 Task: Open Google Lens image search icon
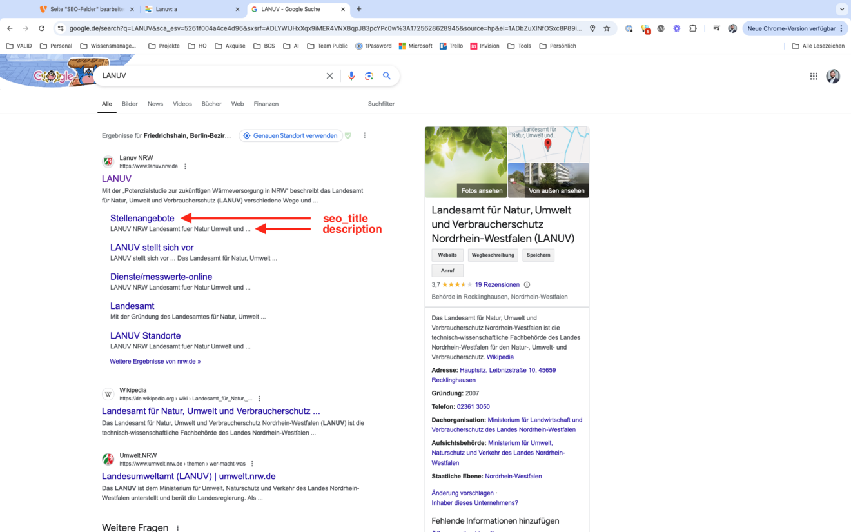point(369,75)
